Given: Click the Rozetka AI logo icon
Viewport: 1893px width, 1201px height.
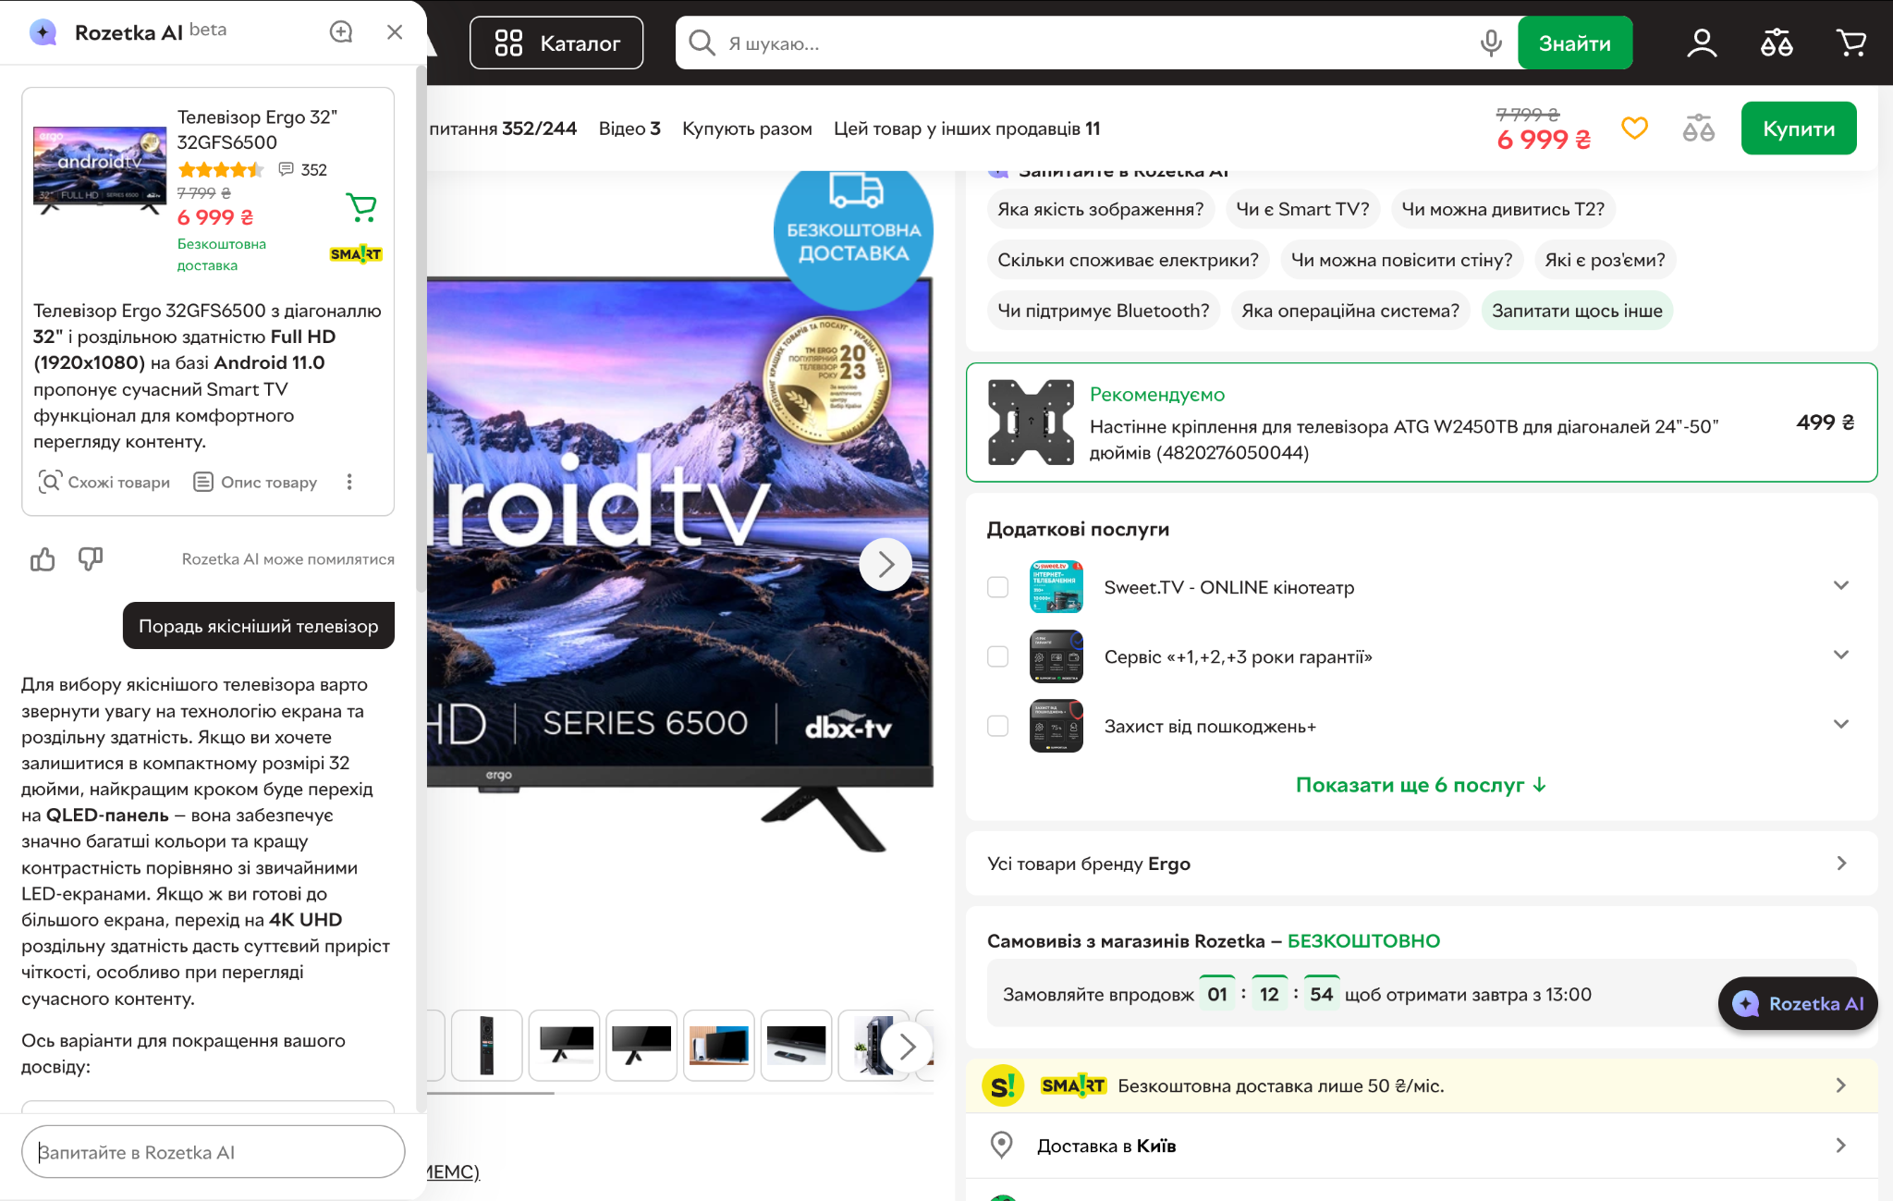Looking at the screenshot, I should click(x=43, y=31).
